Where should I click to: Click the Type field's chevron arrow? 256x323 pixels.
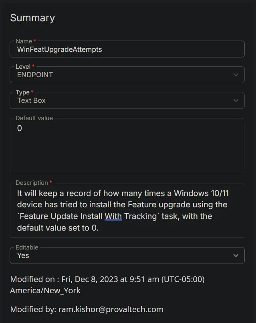click(x=236, y=100)
